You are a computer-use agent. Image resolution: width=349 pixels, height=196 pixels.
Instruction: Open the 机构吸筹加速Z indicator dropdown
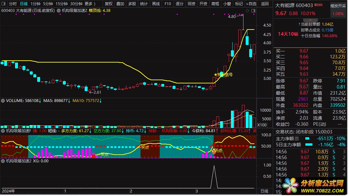(x=58, y=11)
